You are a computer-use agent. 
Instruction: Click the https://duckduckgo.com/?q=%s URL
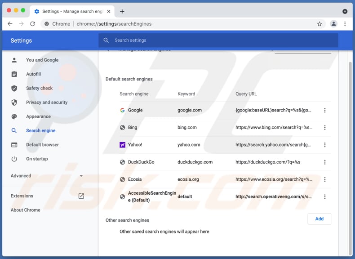click(x=268, y=162)
